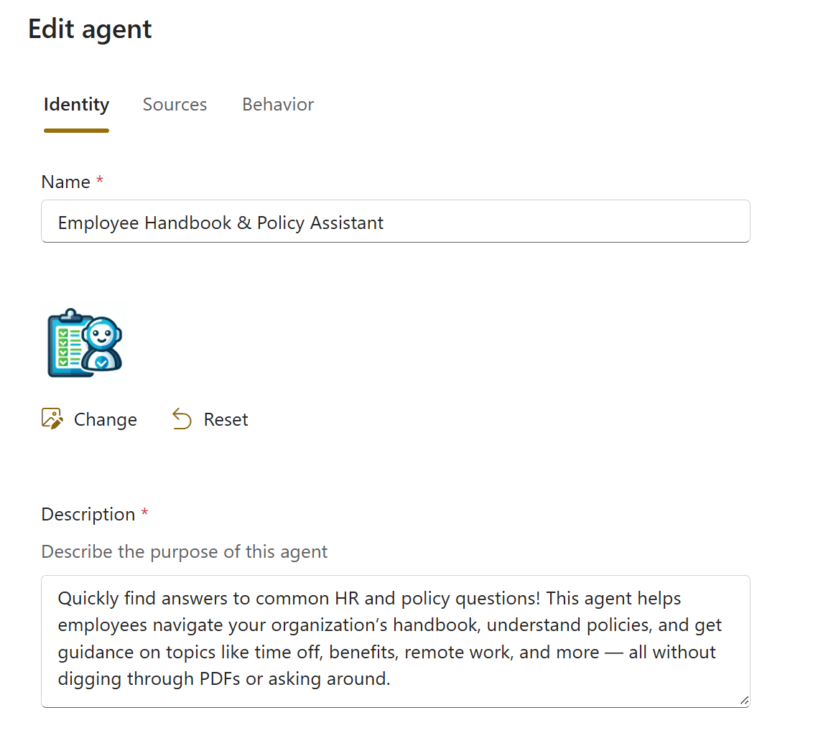Click the Description label
This screenshot has height=738, width=813.
pos(88,514)
